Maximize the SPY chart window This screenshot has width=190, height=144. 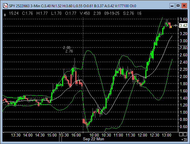tap(178, 5)
